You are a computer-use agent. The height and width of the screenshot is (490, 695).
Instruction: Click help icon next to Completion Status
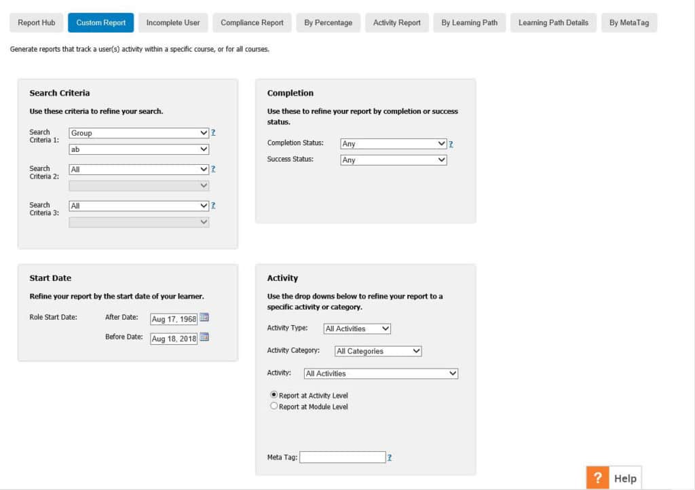tap(451, 144)
